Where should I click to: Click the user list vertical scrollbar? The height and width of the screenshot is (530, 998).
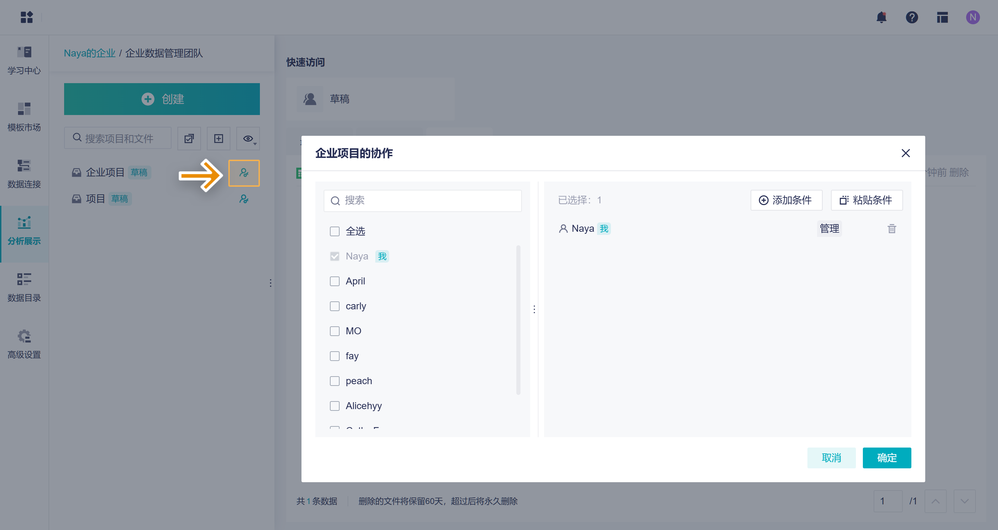pos(518,320)
